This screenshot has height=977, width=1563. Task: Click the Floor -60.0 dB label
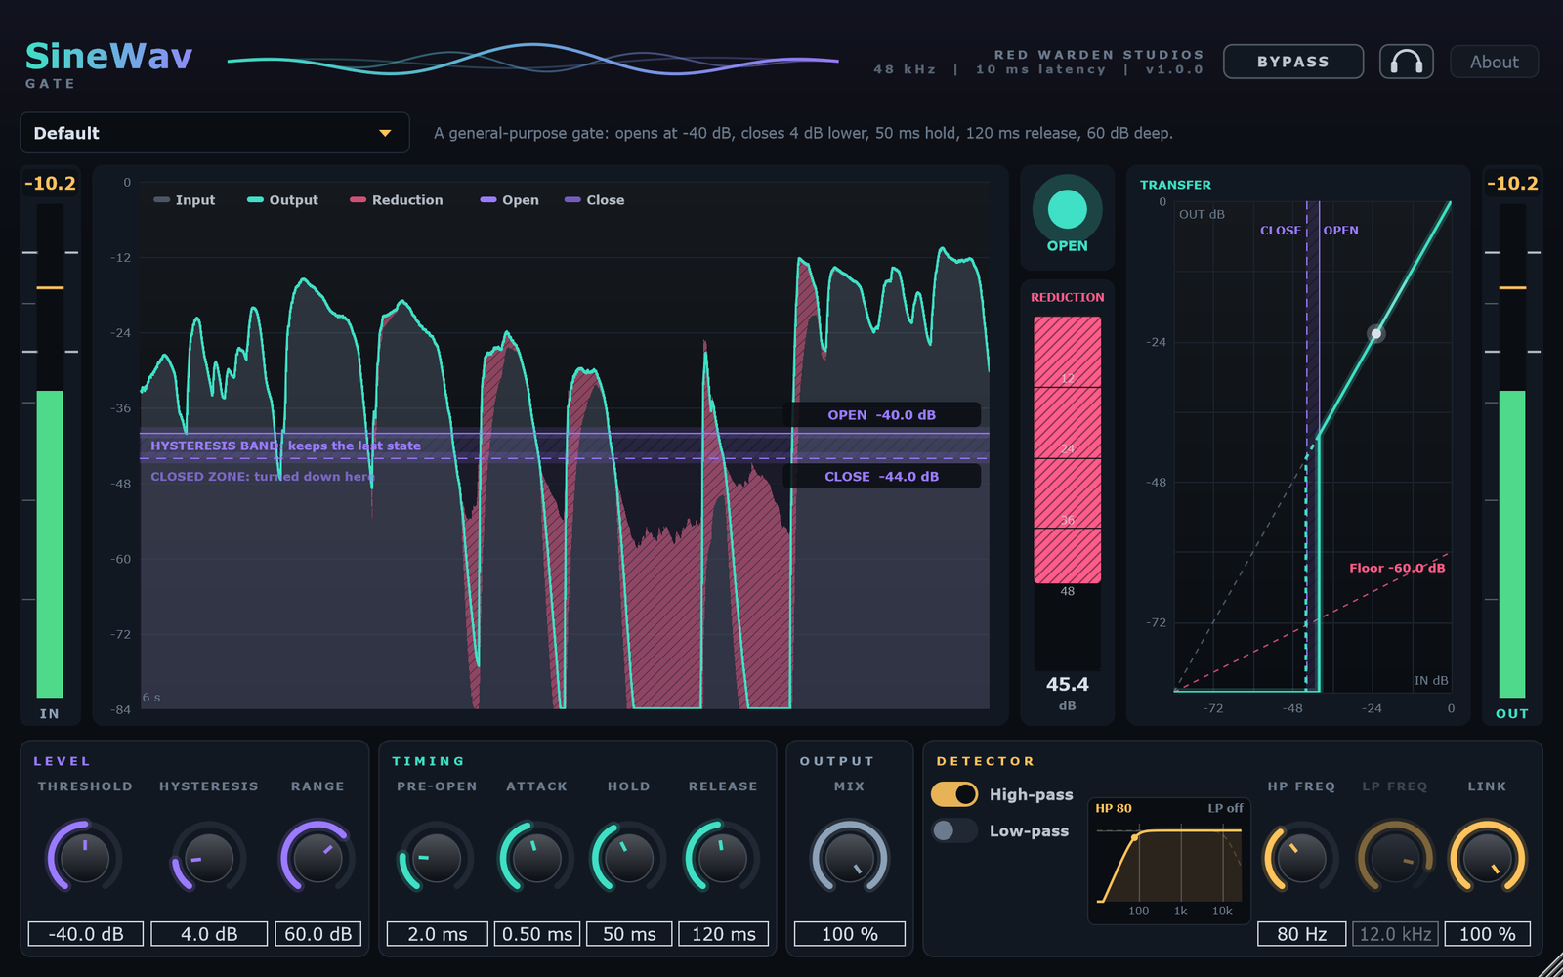pyautogui.click(x=1397, y=568)
